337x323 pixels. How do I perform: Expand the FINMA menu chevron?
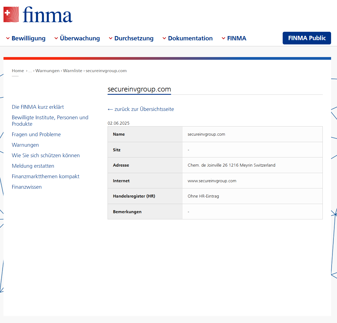(224, 38)
